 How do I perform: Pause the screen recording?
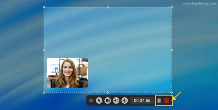pyautogui.click(x=159, y=100)
